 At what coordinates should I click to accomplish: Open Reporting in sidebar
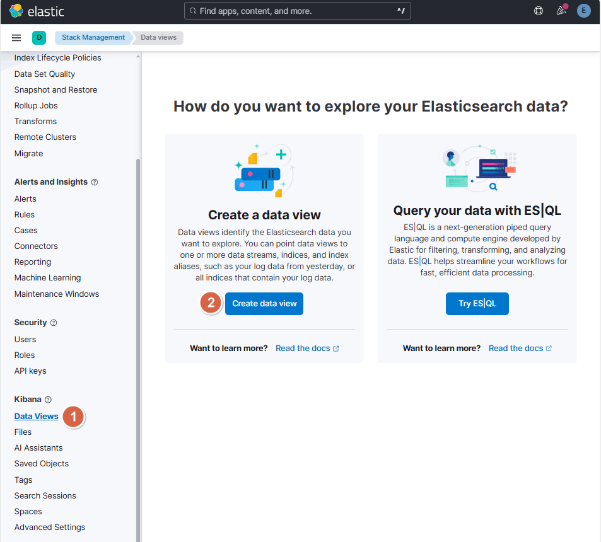click(x=33, y=262)
